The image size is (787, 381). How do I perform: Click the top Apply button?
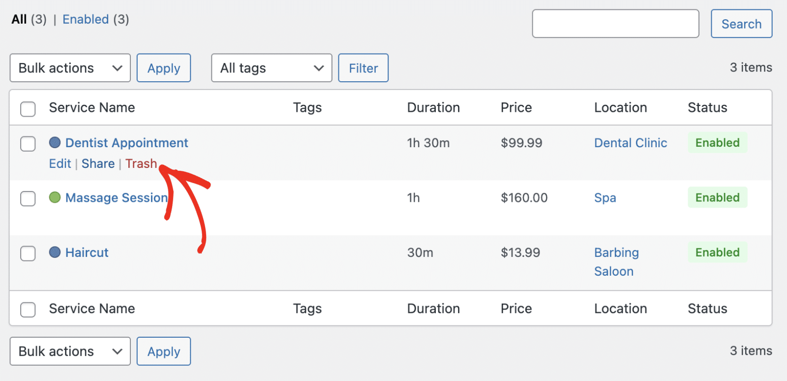click(x=164, y=68)
